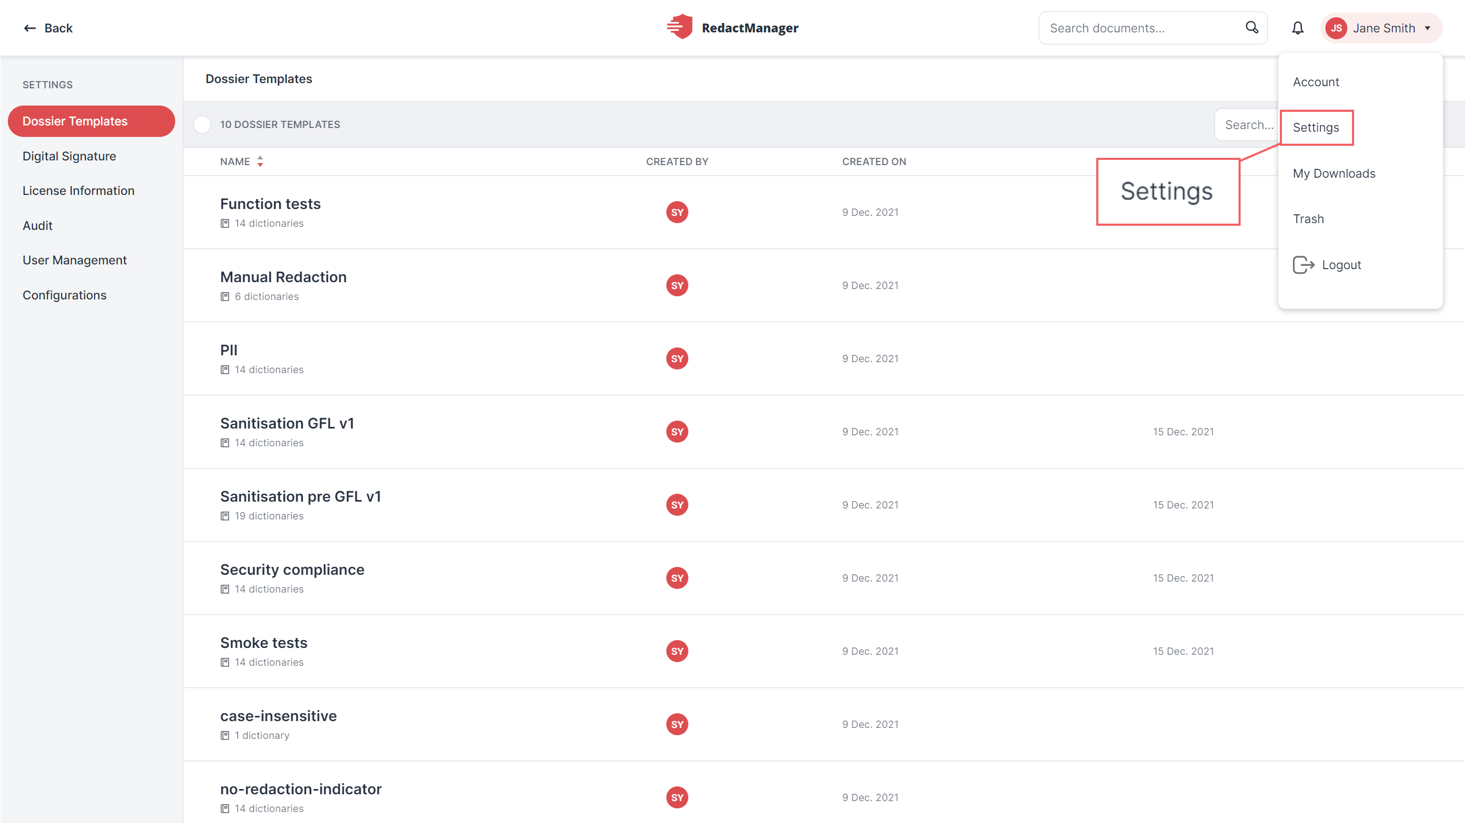This screenshot has height=823, width=1465.
Task: Click the Back arrow icon
Action: pos(30,28)
